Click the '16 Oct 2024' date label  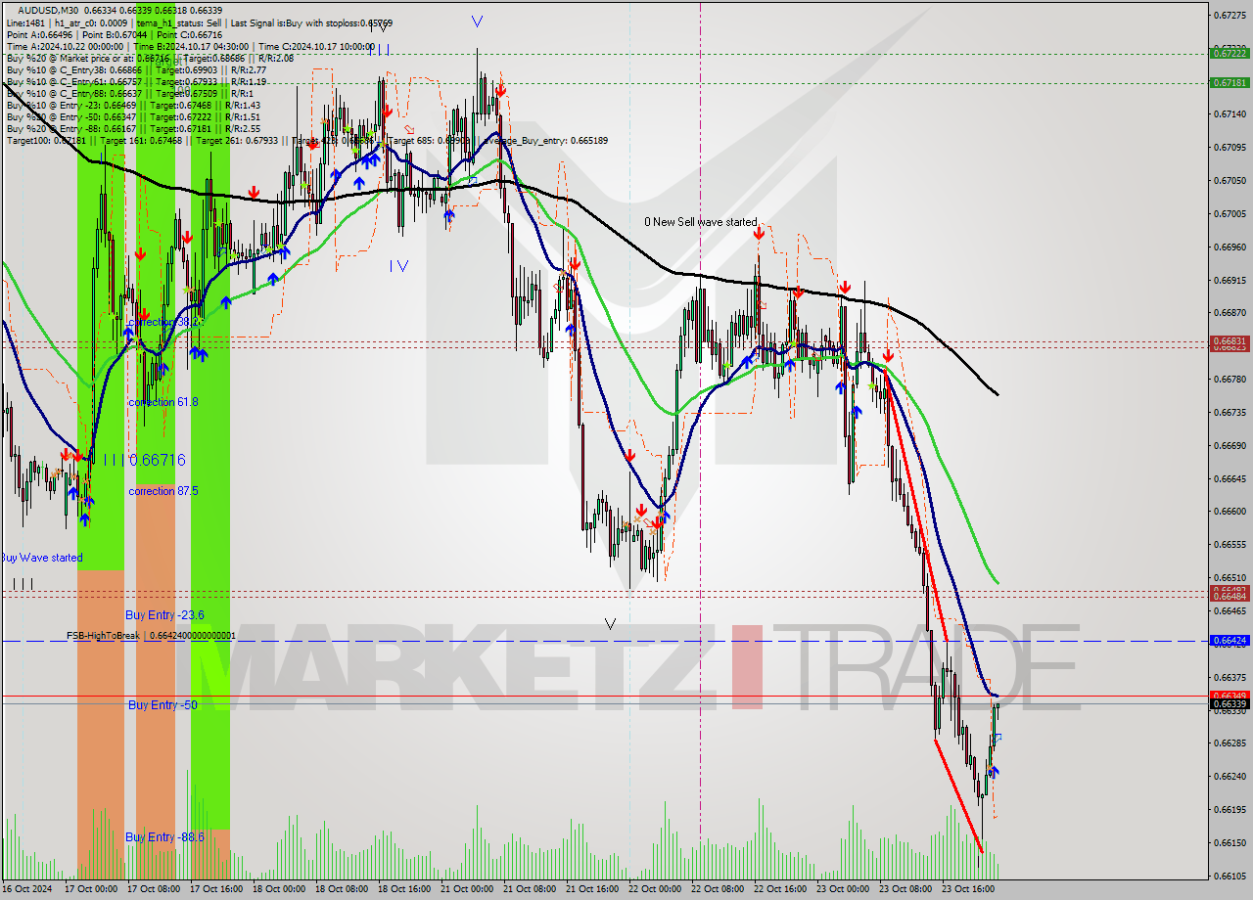point(29,889)
